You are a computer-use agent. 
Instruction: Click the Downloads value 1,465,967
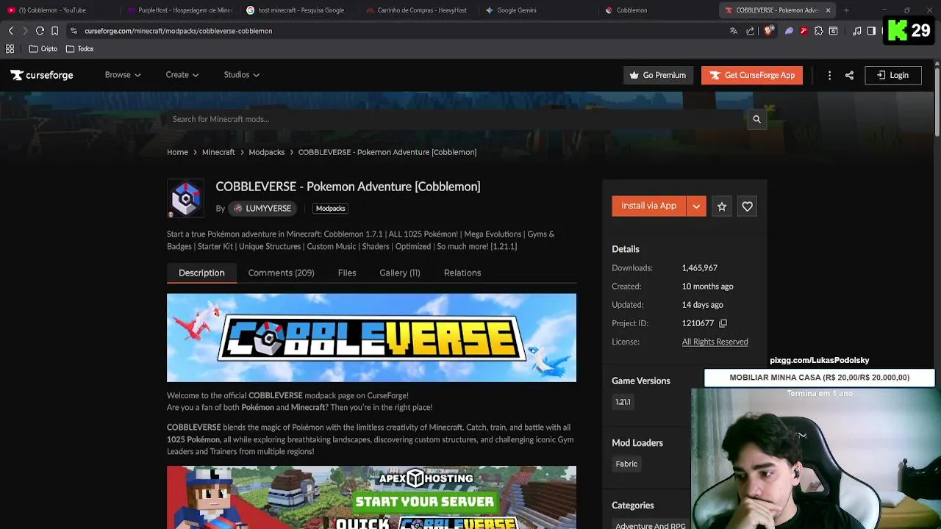tap(699, 268)
